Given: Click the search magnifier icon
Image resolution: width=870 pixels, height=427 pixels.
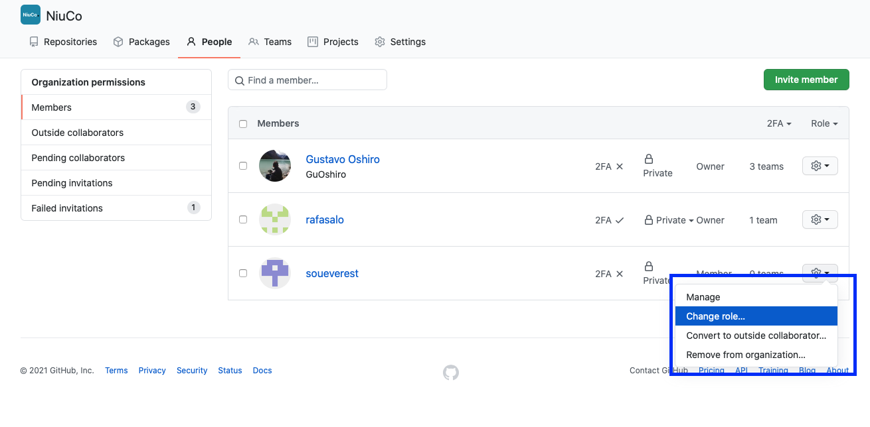Looking at the screenshot, I should [240, 80].
